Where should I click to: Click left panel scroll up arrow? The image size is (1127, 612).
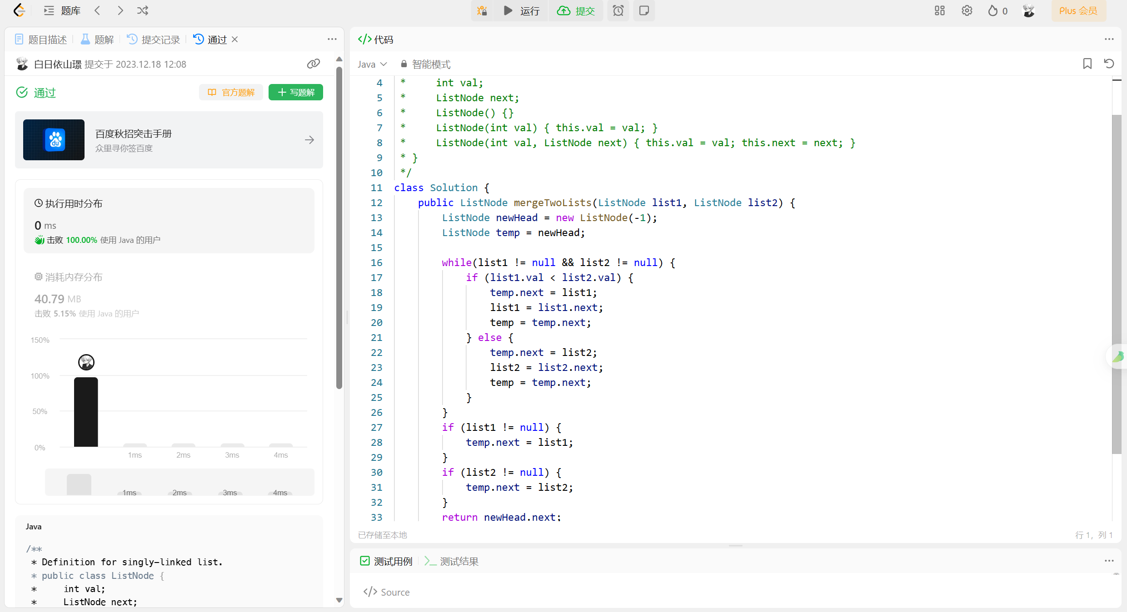coord(339,59)
